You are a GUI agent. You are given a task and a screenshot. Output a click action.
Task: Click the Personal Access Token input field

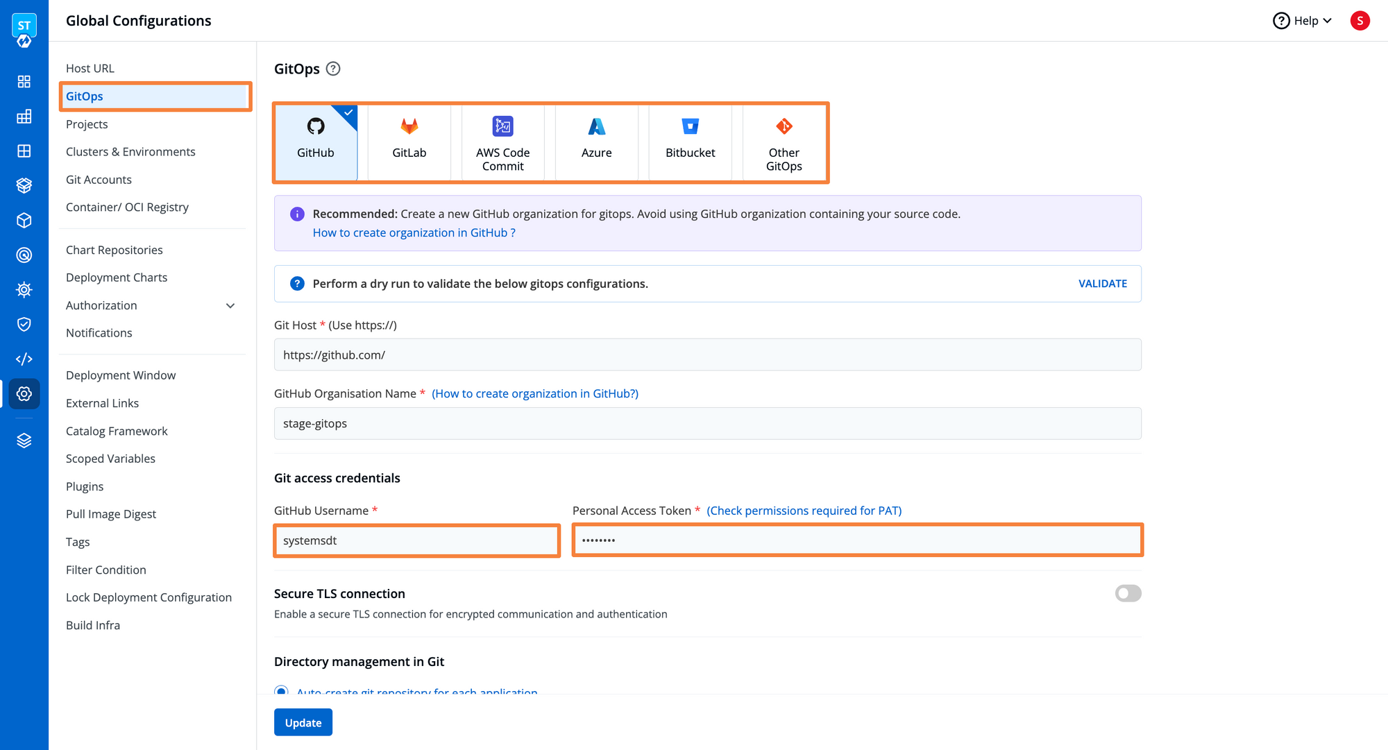[x=856, y=539]
